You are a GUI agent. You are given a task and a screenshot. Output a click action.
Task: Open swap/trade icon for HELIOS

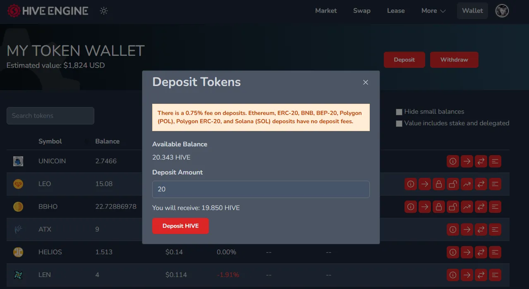pyautogui.click(x=481, y=252)
